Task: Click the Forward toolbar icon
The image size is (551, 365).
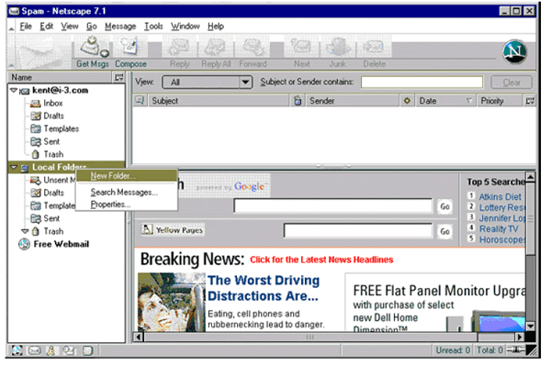Action: 253,47
